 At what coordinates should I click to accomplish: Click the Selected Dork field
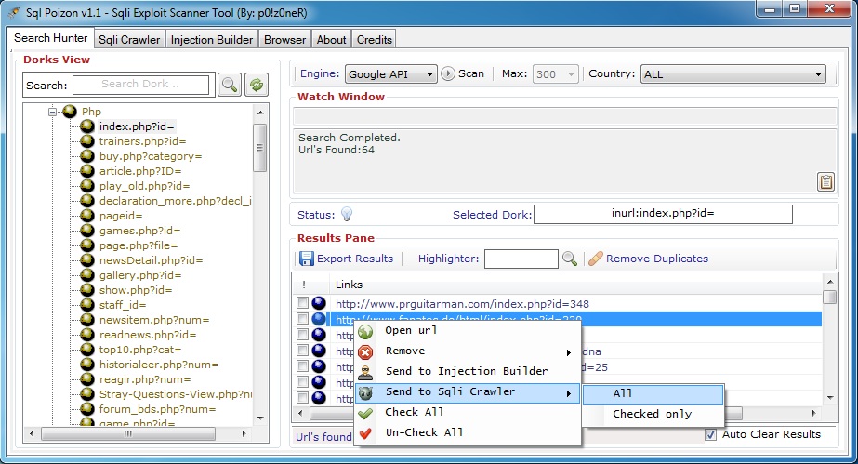click(663, 214)
